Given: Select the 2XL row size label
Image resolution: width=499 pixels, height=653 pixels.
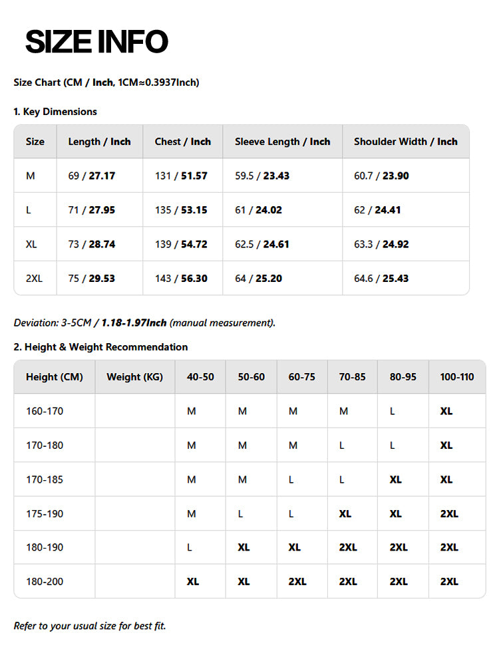Looking at the screenshot, I should click(x=34, y=279).
